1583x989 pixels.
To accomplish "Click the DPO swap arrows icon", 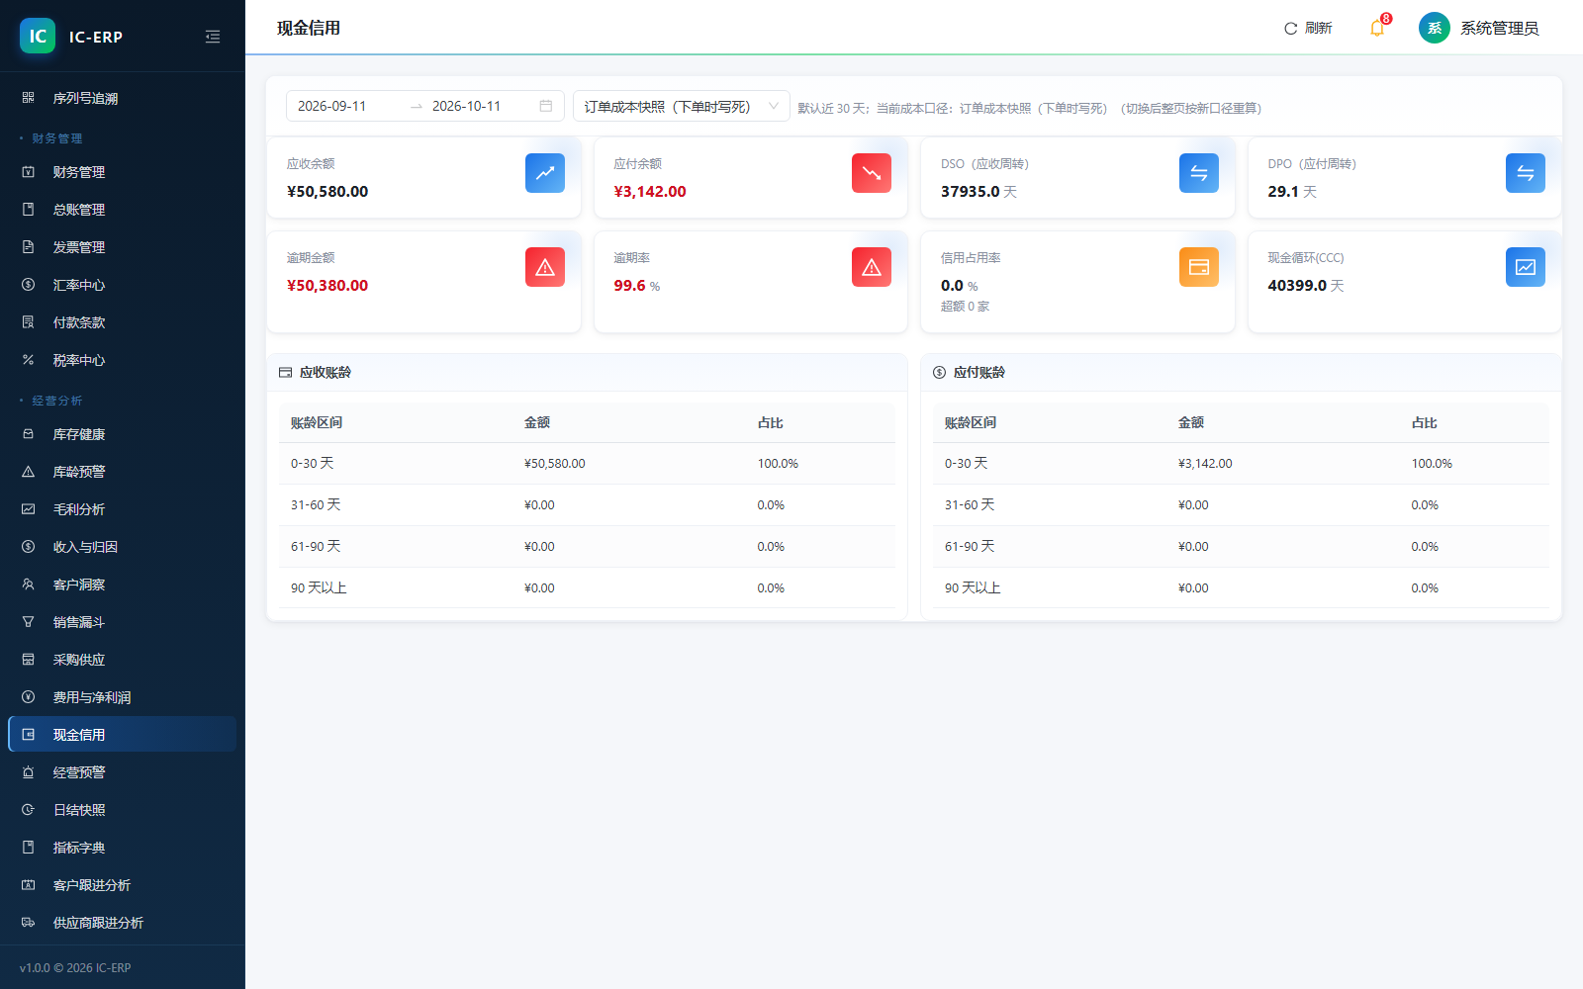I will click(x=1526, y=173).
